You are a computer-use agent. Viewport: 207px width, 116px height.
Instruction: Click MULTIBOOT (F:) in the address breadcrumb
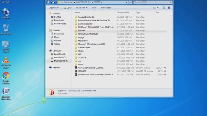tap(83, 2)
